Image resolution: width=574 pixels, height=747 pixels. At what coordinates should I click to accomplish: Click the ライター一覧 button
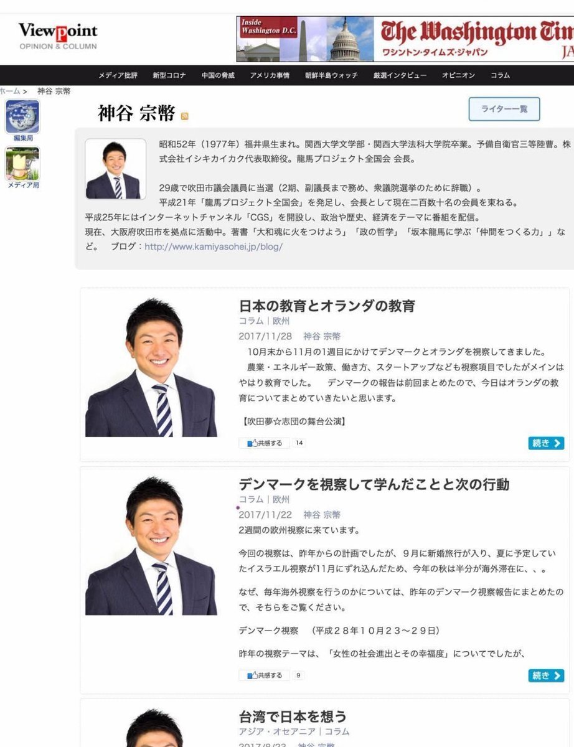(x=504, y=109)
